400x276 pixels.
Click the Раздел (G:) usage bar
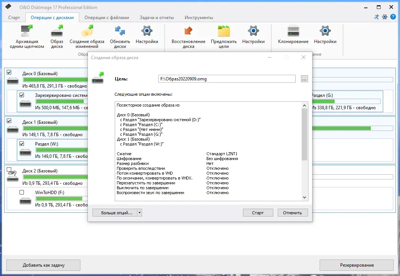coord(346,101)
